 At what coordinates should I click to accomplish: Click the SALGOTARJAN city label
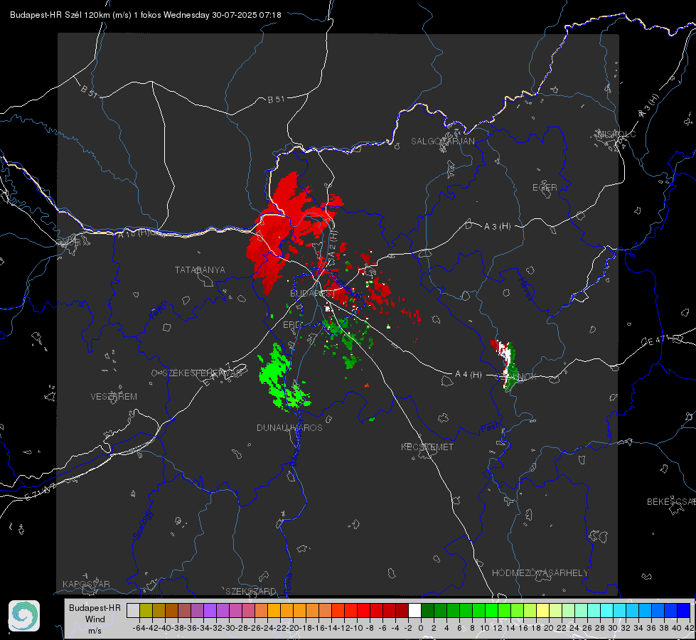pos(442,142)
